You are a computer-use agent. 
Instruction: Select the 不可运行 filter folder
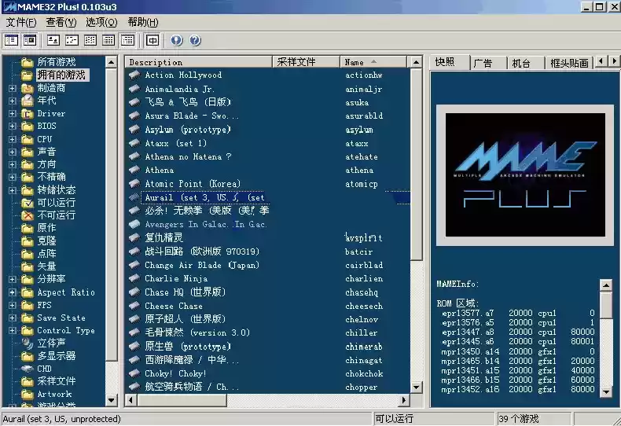57,215
